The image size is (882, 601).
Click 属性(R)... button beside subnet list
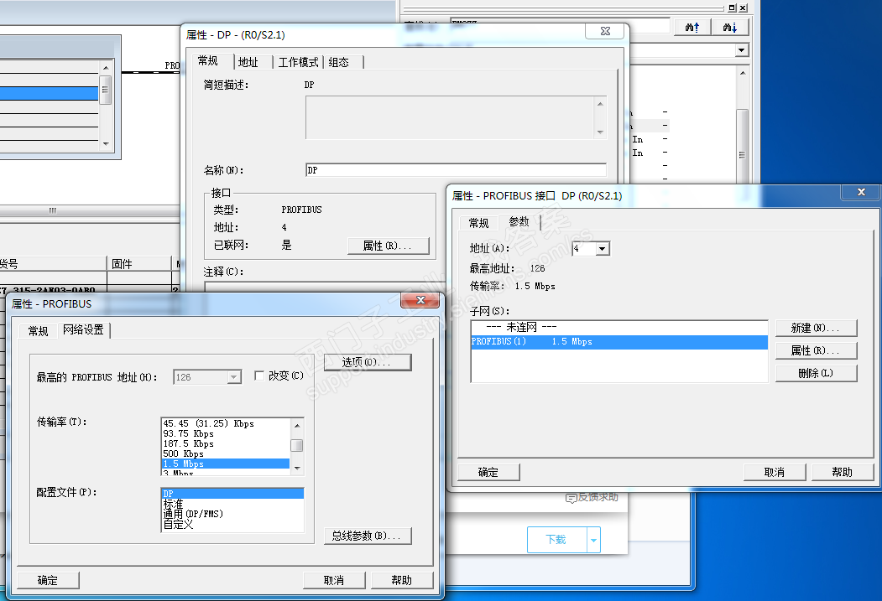pyautogui.click(x=817, y=350)
